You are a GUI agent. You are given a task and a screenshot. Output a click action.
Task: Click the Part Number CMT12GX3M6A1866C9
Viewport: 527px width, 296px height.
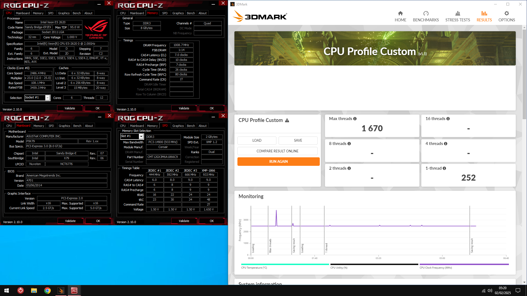[163, 157]
